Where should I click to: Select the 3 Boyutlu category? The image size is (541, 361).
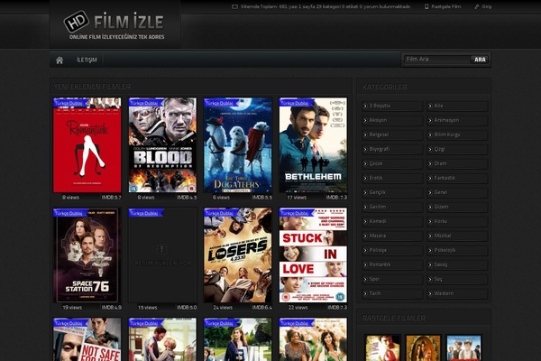coord(392,106)
